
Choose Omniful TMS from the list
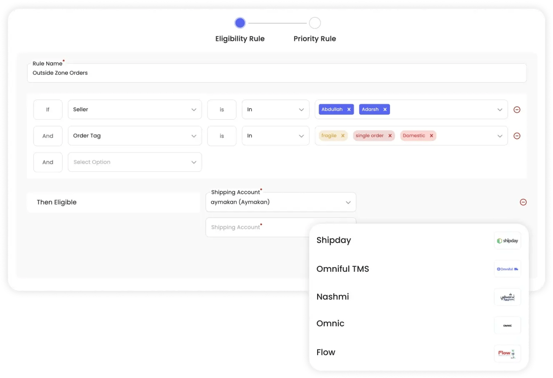(342, 269)
